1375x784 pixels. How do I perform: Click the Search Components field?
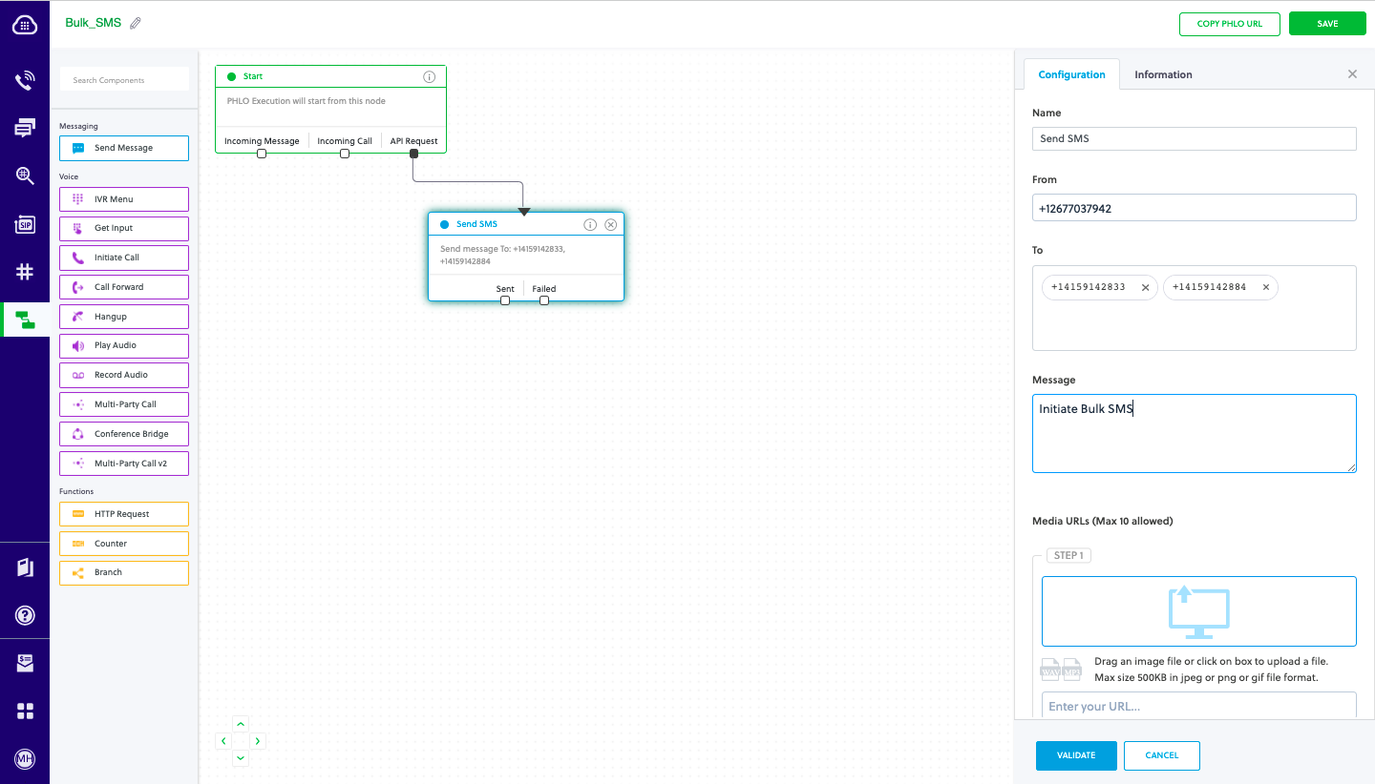pos(124,80)
